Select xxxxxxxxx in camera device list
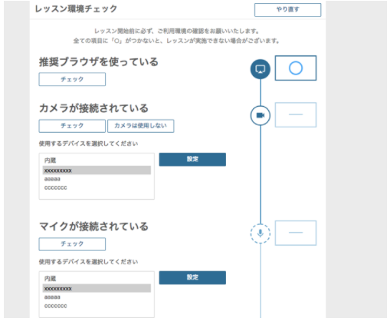 pos(97,170)
